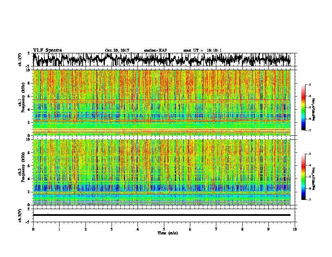This screenshot has height=257, width=332.
Task: Click the ch.1 spectrogram panel
Action: click(162, 102)
